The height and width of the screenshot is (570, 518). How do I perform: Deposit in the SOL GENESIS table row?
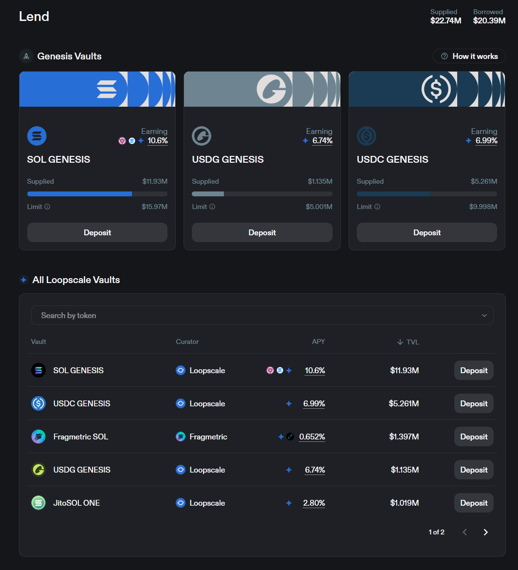pyautogui.click(x=474, y=370)
